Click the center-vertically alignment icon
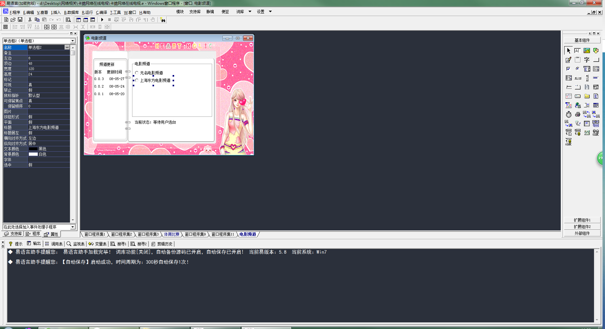Screen dimensions: 605x329 54,27
